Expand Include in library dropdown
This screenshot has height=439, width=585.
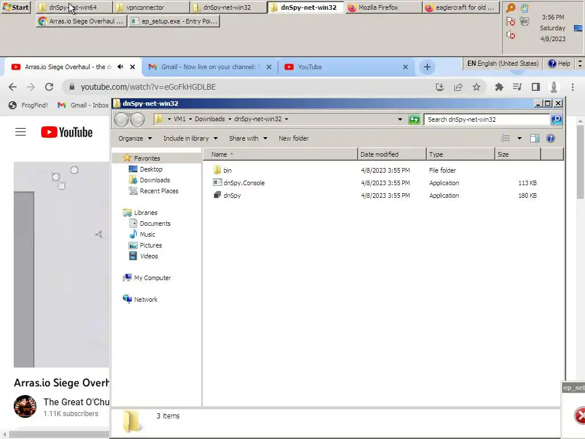pyautogui.click(x=190, y=138)
